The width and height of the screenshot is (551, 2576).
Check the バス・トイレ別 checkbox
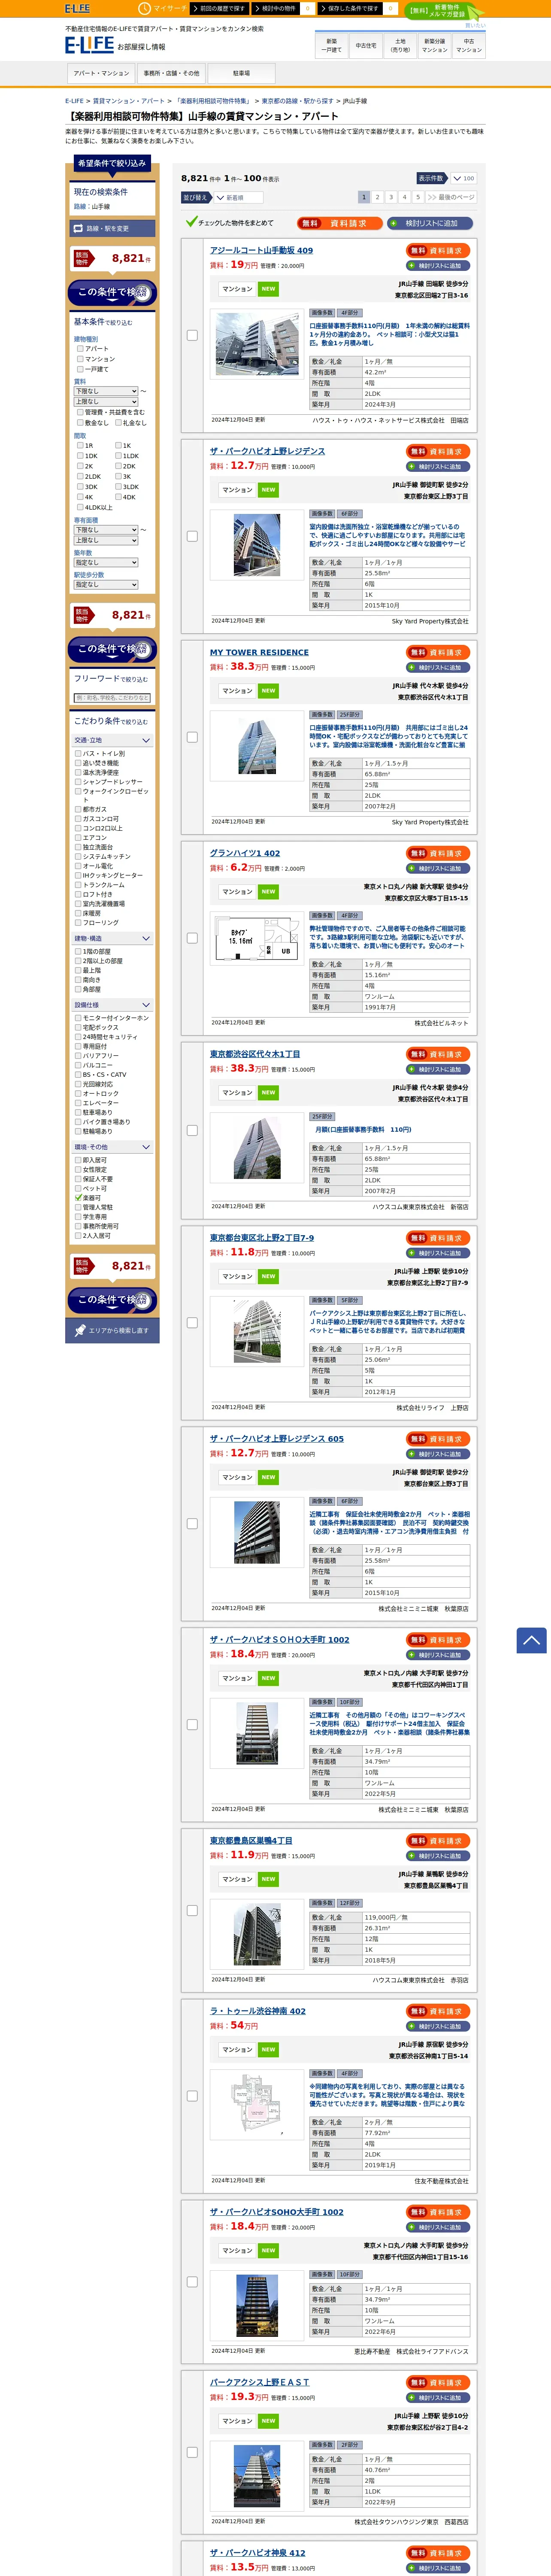pos(78,753)
